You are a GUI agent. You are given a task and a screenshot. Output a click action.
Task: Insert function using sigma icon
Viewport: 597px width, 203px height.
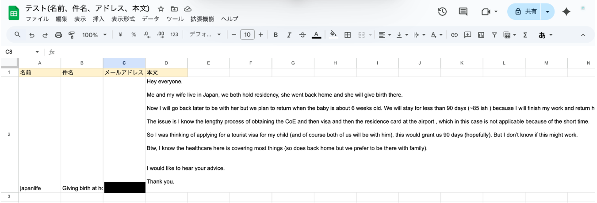pos(525,35)
